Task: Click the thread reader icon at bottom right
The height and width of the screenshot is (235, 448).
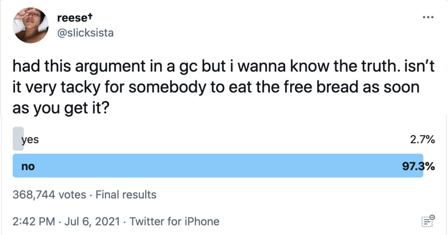Action: [x=428, y=221]
